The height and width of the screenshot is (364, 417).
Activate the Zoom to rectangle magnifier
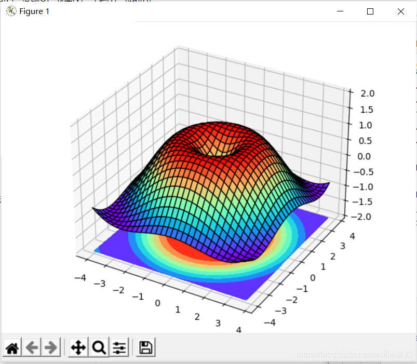coord(99,347)
